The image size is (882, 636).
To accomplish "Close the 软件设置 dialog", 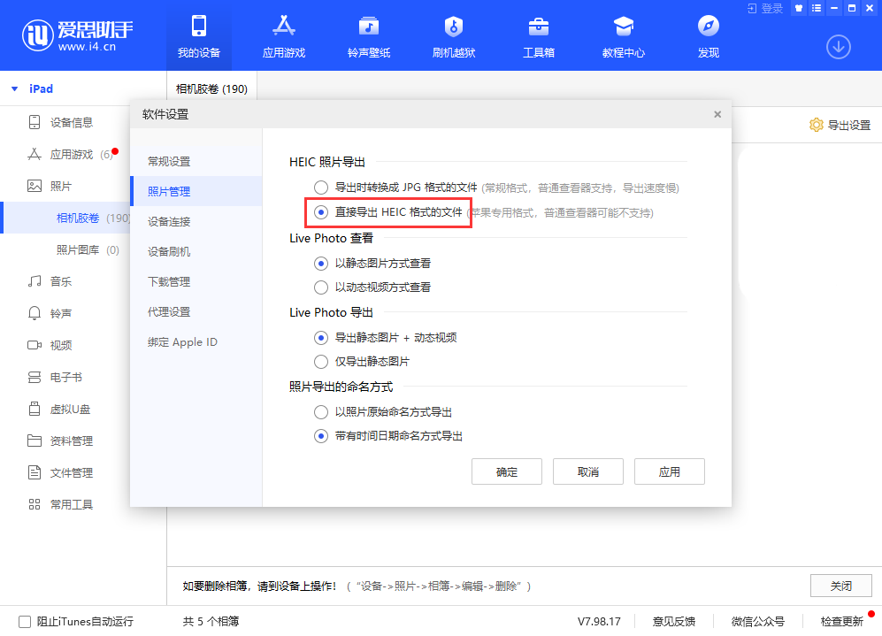I will 717,114.
